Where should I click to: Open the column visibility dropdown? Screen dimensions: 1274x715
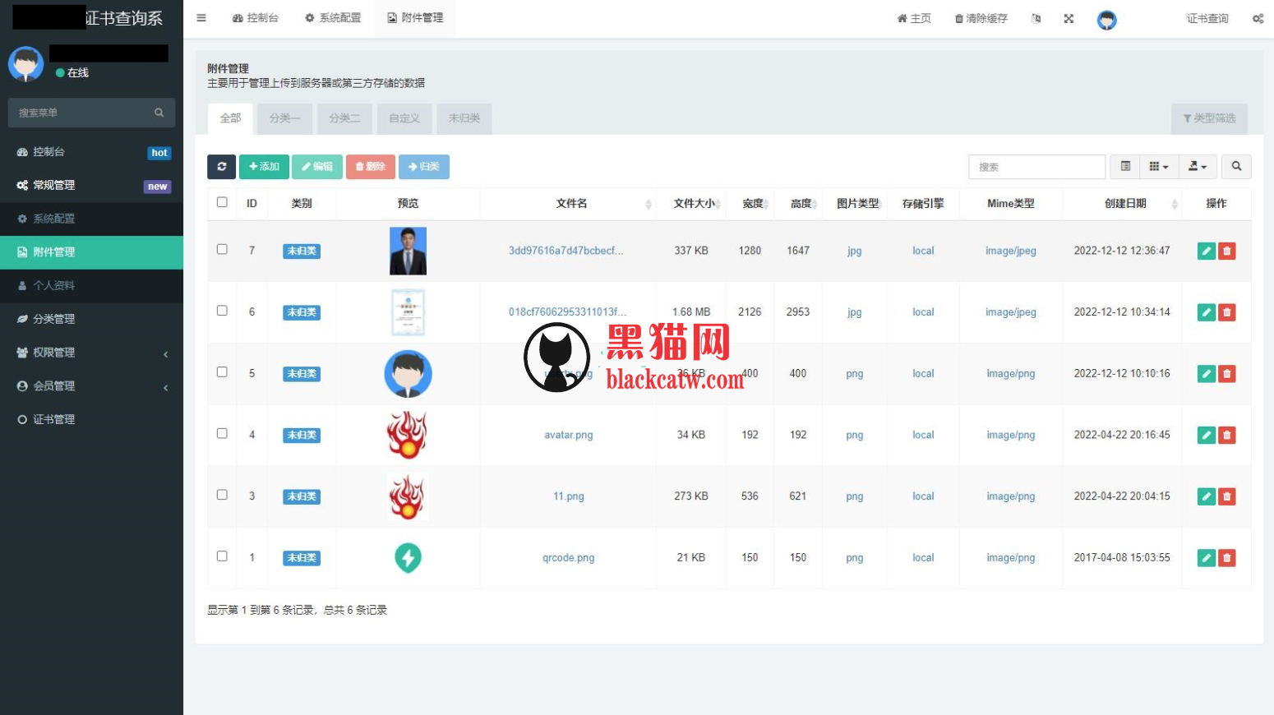pyautogui.click(x=1159, y=167)
